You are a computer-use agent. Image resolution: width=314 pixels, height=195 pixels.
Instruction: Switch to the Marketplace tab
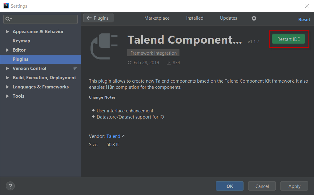click(x=157, y=18)
